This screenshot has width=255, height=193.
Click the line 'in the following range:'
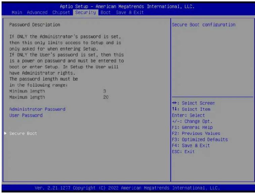38,85
